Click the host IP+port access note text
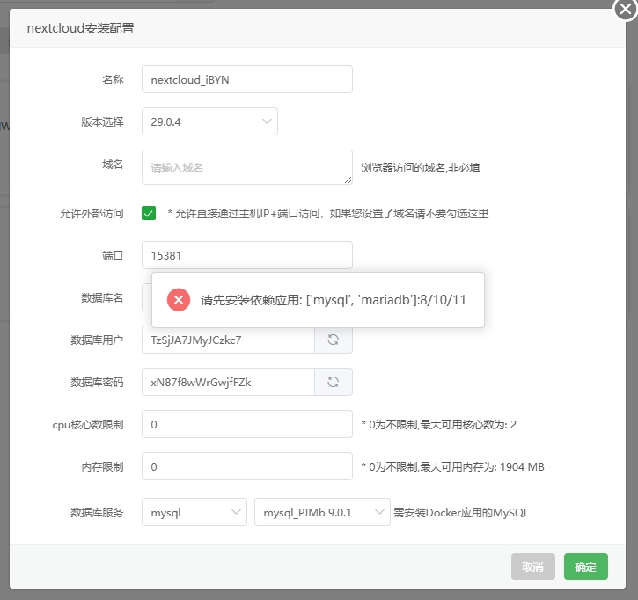Screen dimensions: 638x600 (x=328, y=213)
